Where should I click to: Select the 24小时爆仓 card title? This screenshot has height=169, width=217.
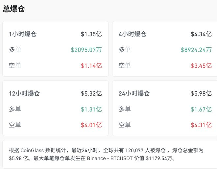click(x=134, y=93)
